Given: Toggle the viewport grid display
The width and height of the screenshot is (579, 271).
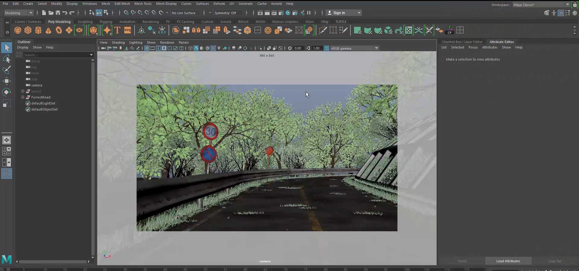Looking at the screenshot, I should click(x=147, y=48).
